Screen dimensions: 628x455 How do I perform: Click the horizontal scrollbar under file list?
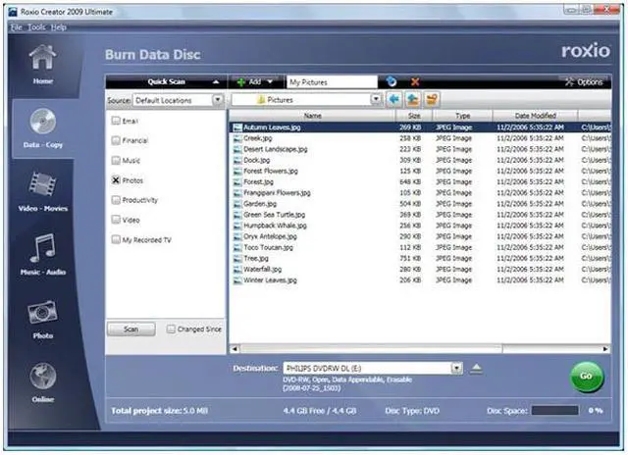point(402,348)
